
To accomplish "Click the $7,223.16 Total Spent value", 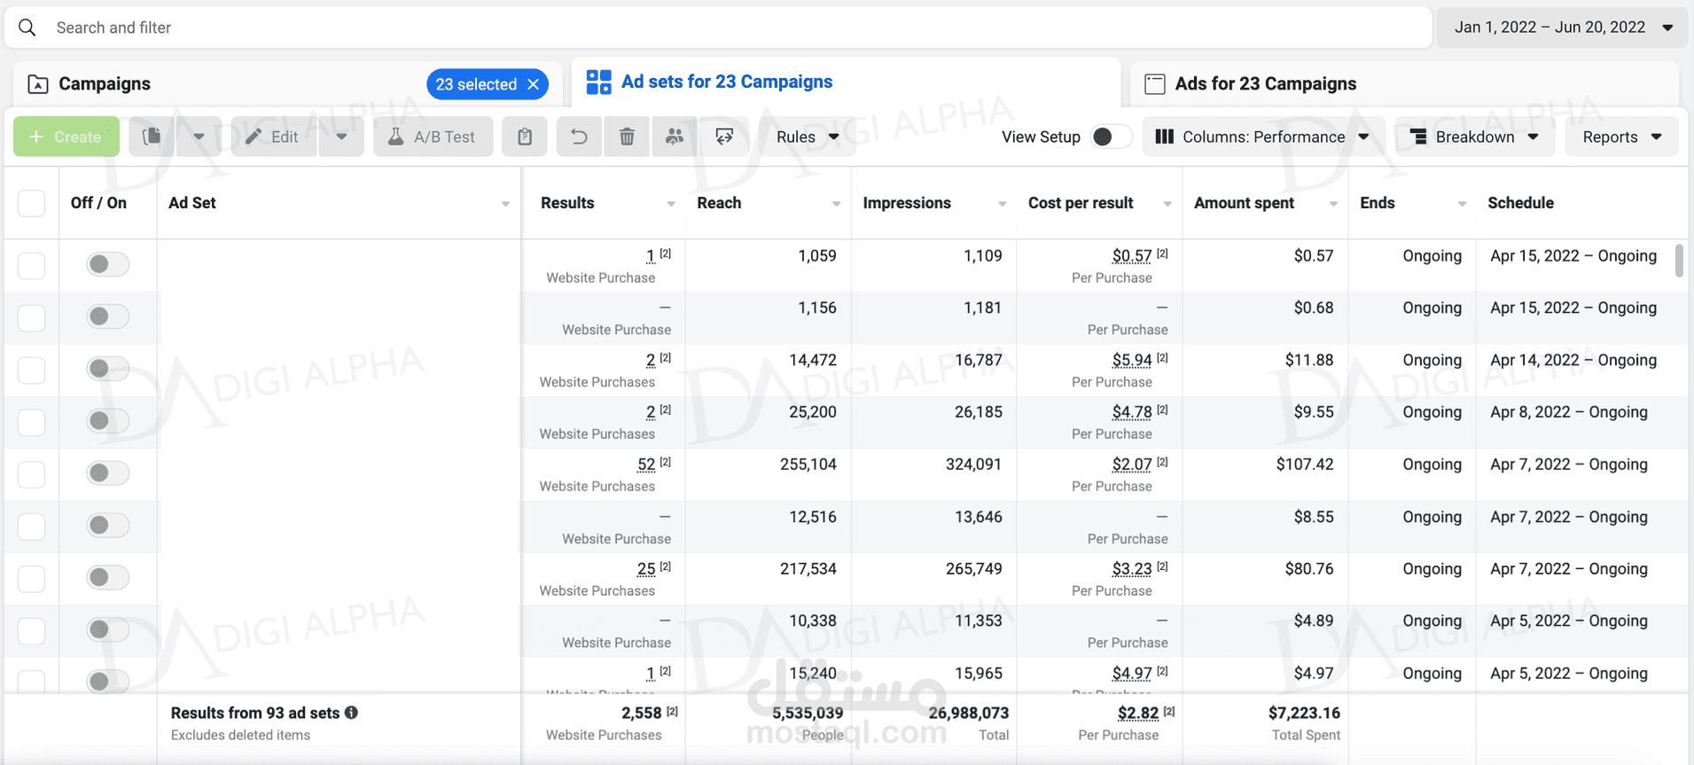I will pos(1304,713).
